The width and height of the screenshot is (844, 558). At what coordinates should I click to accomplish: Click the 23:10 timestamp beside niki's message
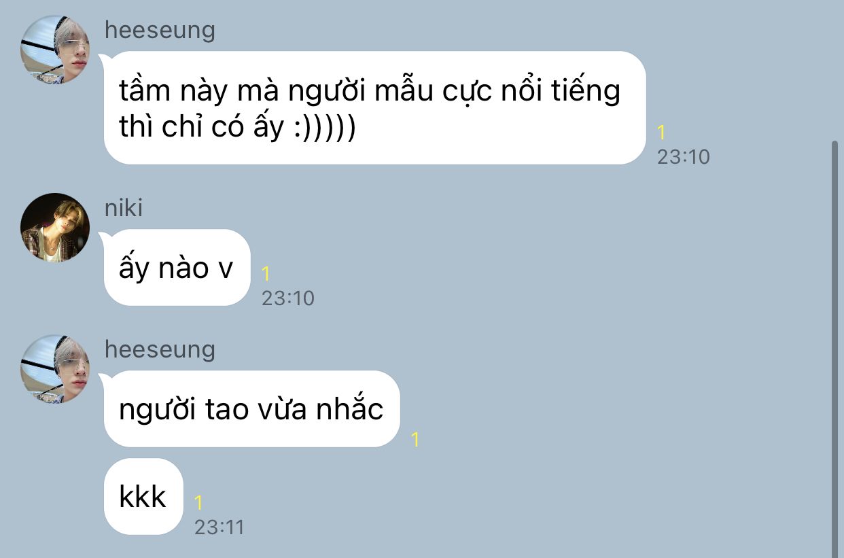(x=288, y=298)
